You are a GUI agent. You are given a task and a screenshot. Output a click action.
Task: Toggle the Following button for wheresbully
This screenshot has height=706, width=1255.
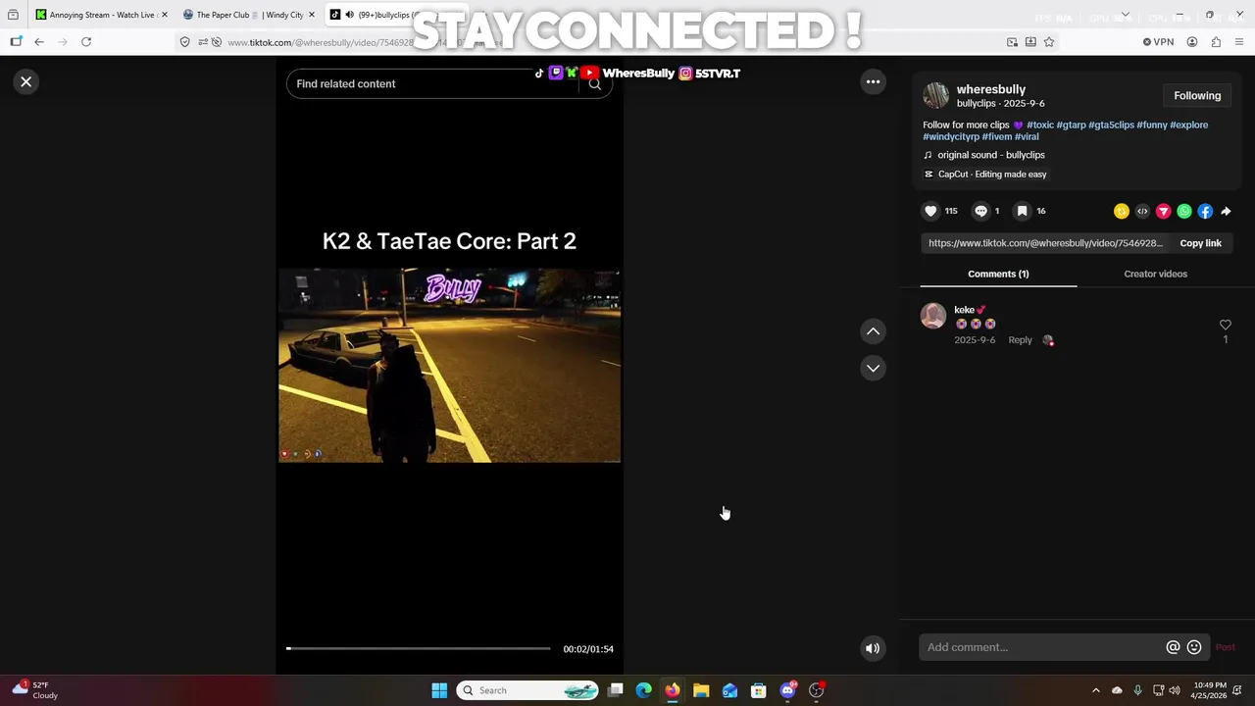pyautogui.click(x=1197, y=95)
